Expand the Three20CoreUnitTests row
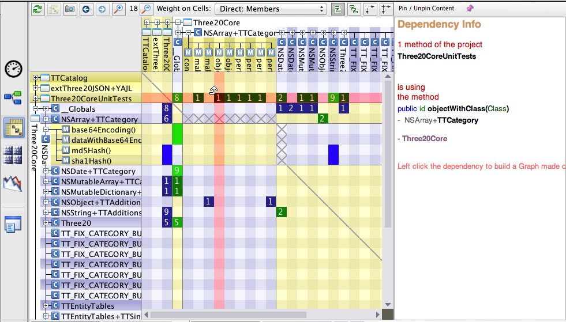 [x=35, y=98]
